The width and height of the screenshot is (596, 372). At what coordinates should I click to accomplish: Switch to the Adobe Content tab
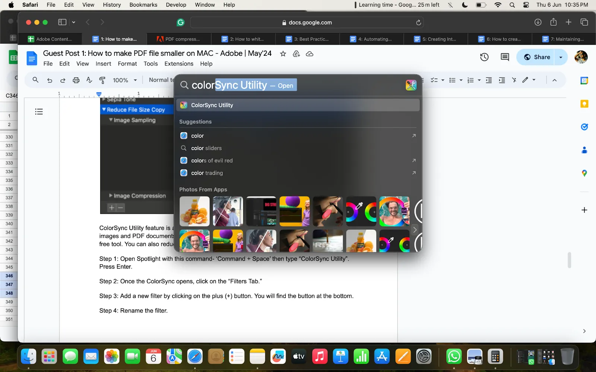[x=50, y=39]
